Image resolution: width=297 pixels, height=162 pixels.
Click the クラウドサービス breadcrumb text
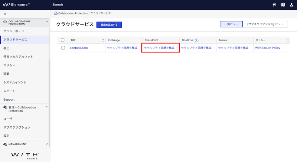(101, 13)
